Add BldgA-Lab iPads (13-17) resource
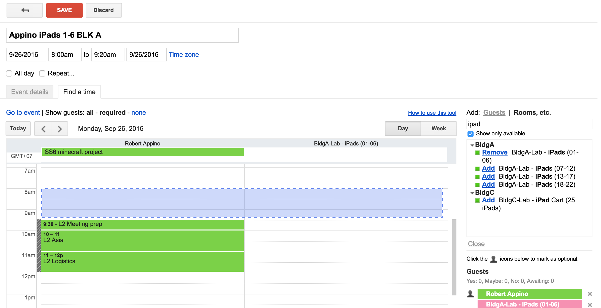This screenshot has width=601, height=308. tap(488, 176)
